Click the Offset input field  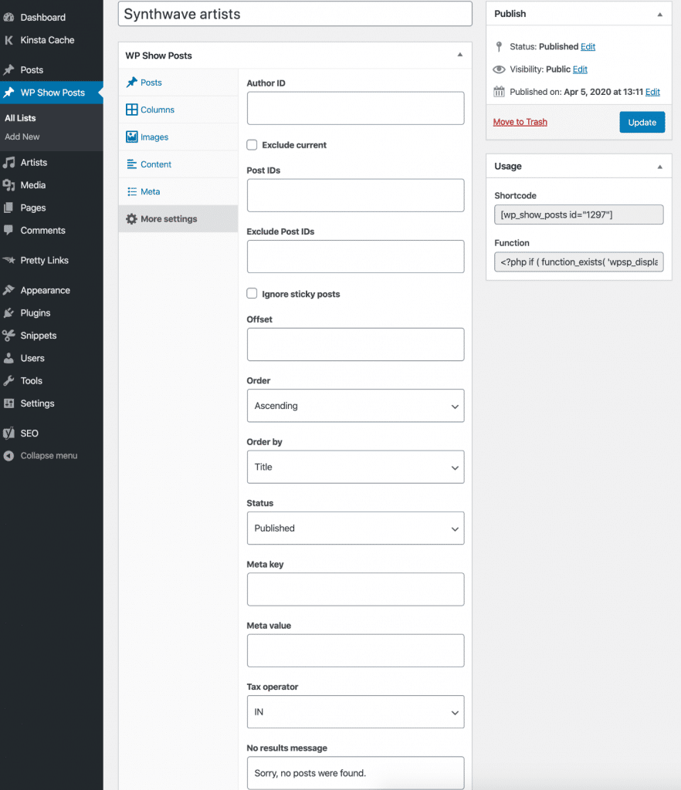click(355, 345)
